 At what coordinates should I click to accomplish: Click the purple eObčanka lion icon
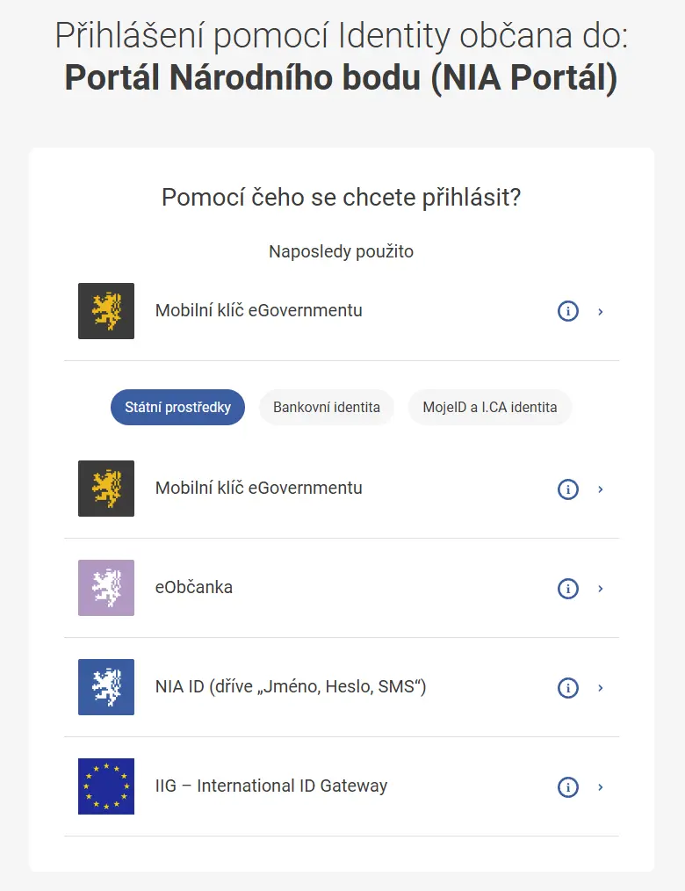105,588
